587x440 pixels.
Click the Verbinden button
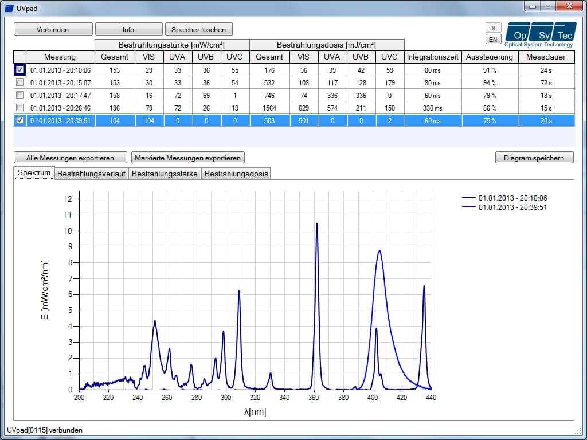coord(53,29)
